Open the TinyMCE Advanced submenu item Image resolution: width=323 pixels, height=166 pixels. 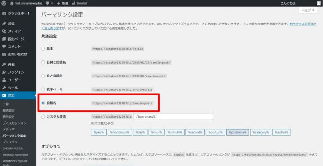[15, 155]
